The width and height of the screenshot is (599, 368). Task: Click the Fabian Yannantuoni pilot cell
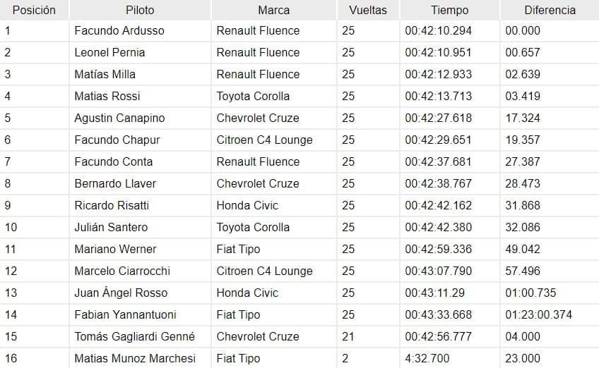click(140, 314)
